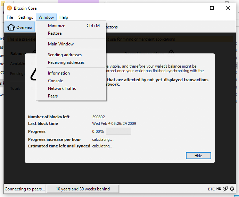Click the syncing spinner icon
239x197 pixels.
[232, 189]
